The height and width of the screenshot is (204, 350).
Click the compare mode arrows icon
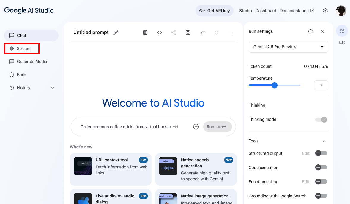202,33
